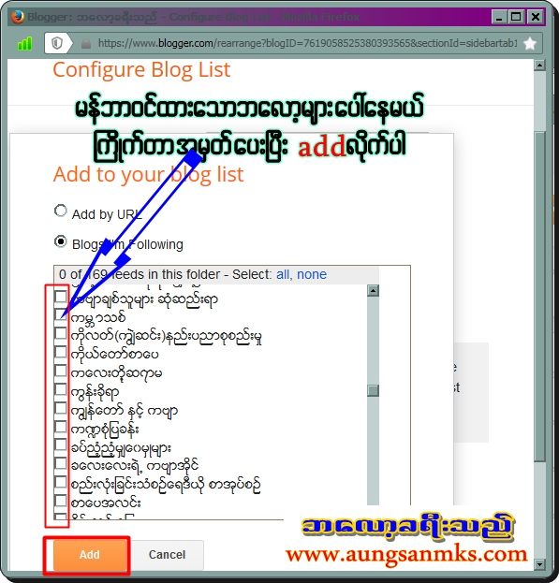Screen dimensions: 559x583
Task: Check the box for ကဏ္ဍစုံပြခန်း
Action: pyautogui.click(x=60, y=427)
